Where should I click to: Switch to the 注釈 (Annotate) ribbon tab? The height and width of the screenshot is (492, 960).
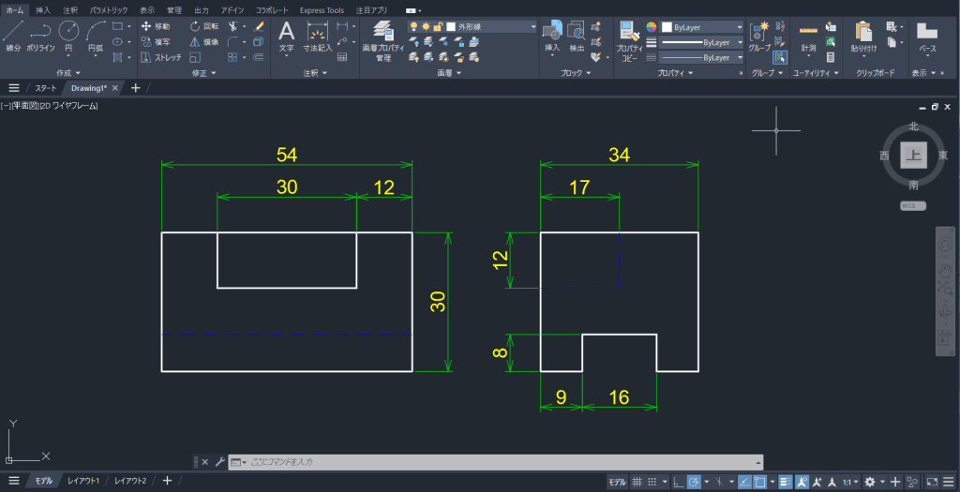pyautogui.click(x=70, y=10)
